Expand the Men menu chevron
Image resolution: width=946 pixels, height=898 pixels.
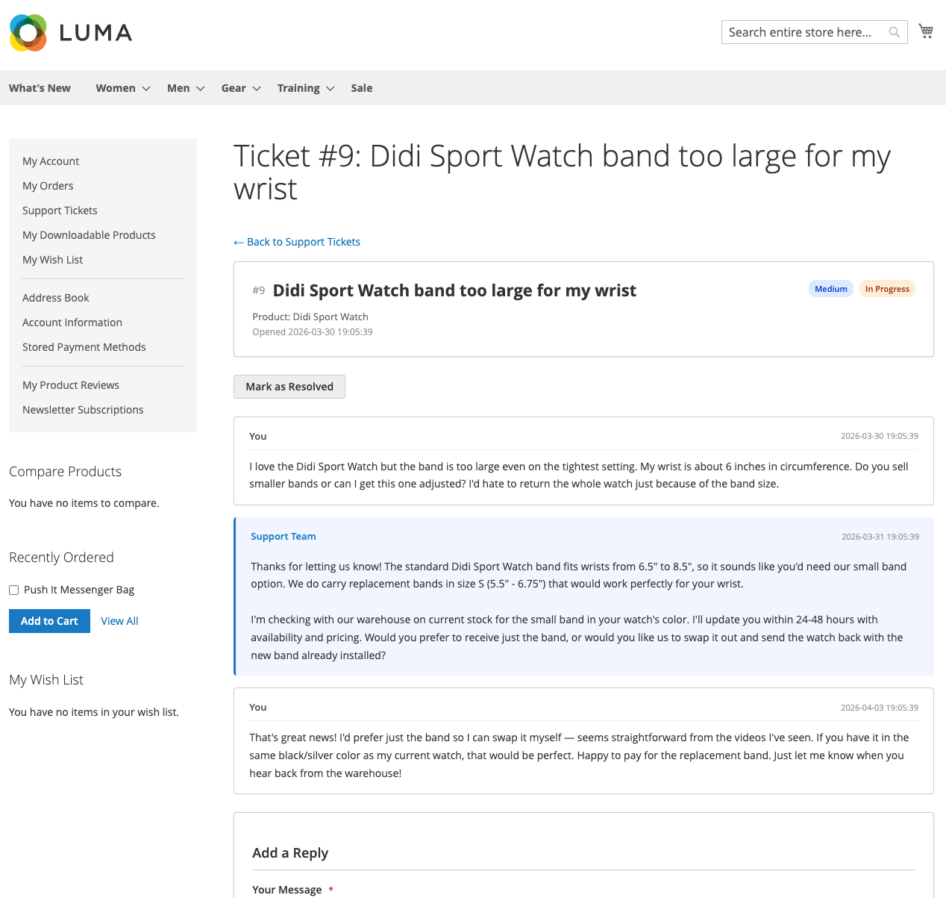(x=201, y=88)
